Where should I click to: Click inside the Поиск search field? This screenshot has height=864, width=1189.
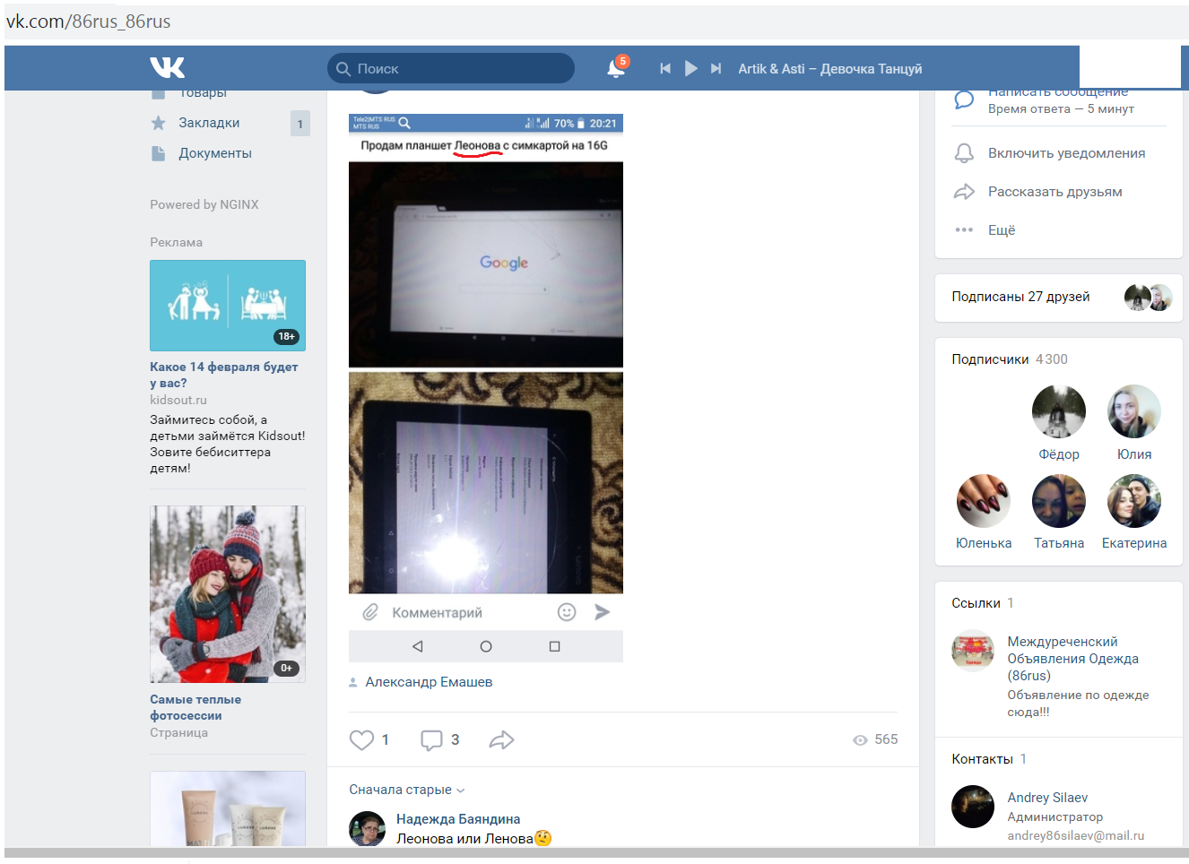457,69
